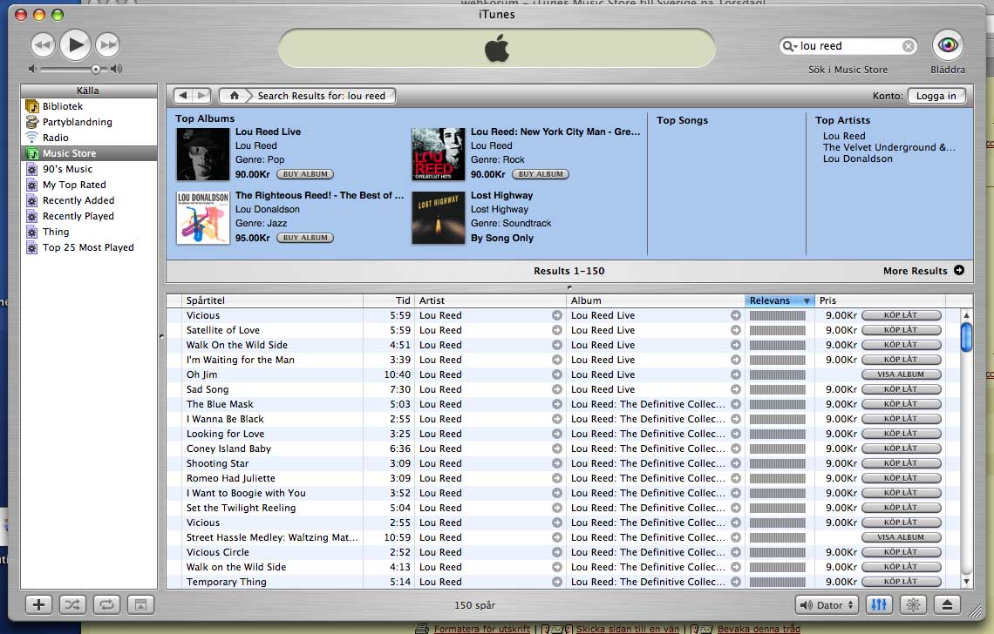The height and width of the screenshot is (634, 994).
Task: Open the Bläddra browse eye icon
Action: (x=948, y=45)
